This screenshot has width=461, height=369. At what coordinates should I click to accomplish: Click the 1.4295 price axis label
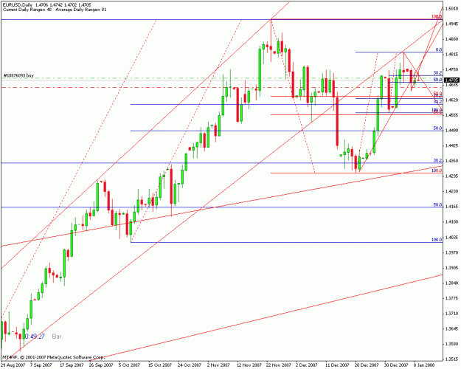451,176
